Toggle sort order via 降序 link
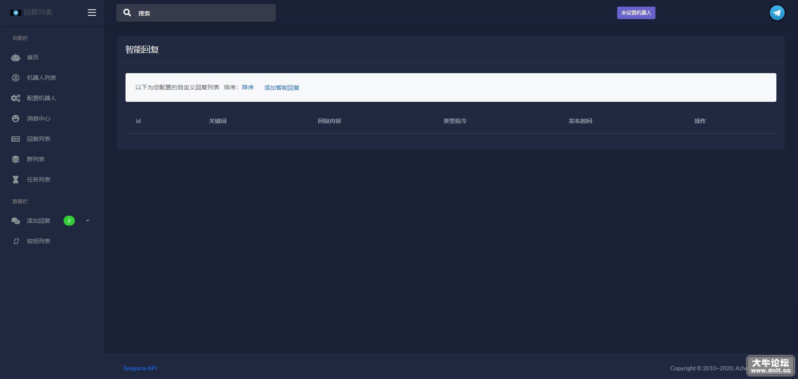This screenshot has height=379, width=798. (x=248, y=87)
